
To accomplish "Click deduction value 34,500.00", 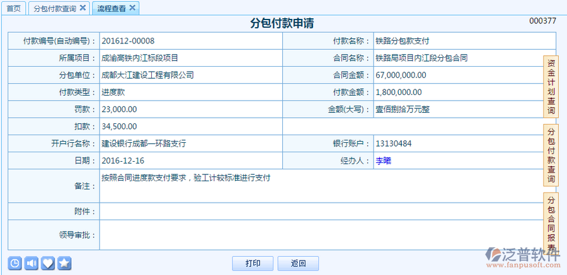I will click(119, 126).
